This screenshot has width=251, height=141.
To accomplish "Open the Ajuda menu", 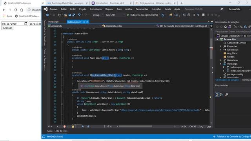I will coord(177,9).
